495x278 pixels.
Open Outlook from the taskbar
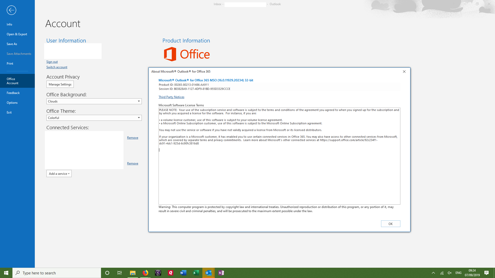tap(208, 273)
